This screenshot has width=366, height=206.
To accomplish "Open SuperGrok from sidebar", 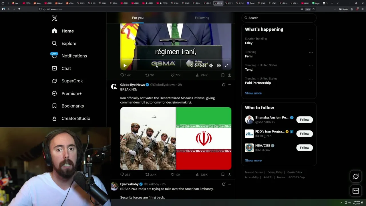I will pyautogui.click(x=67, y=81).
